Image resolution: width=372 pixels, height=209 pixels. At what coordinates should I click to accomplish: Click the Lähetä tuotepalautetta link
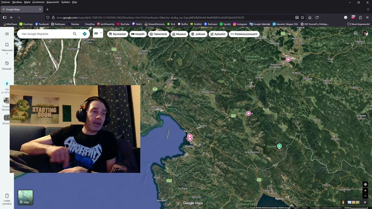pos(331,208)
